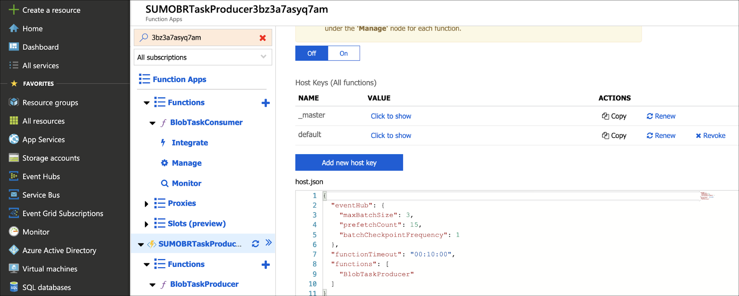Click the function app search field

[x=202, y=38]
